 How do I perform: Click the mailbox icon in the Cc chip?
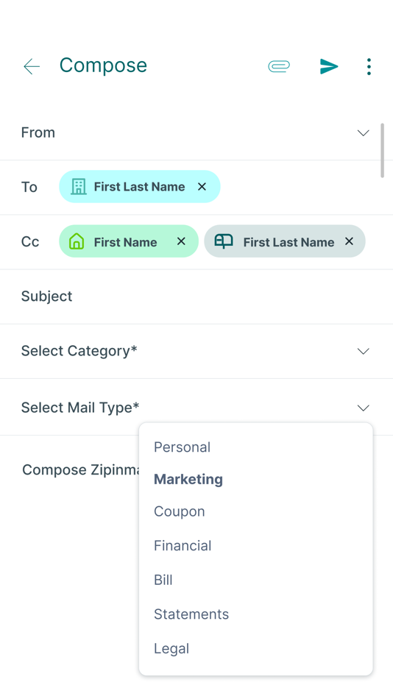pos(224,241)
